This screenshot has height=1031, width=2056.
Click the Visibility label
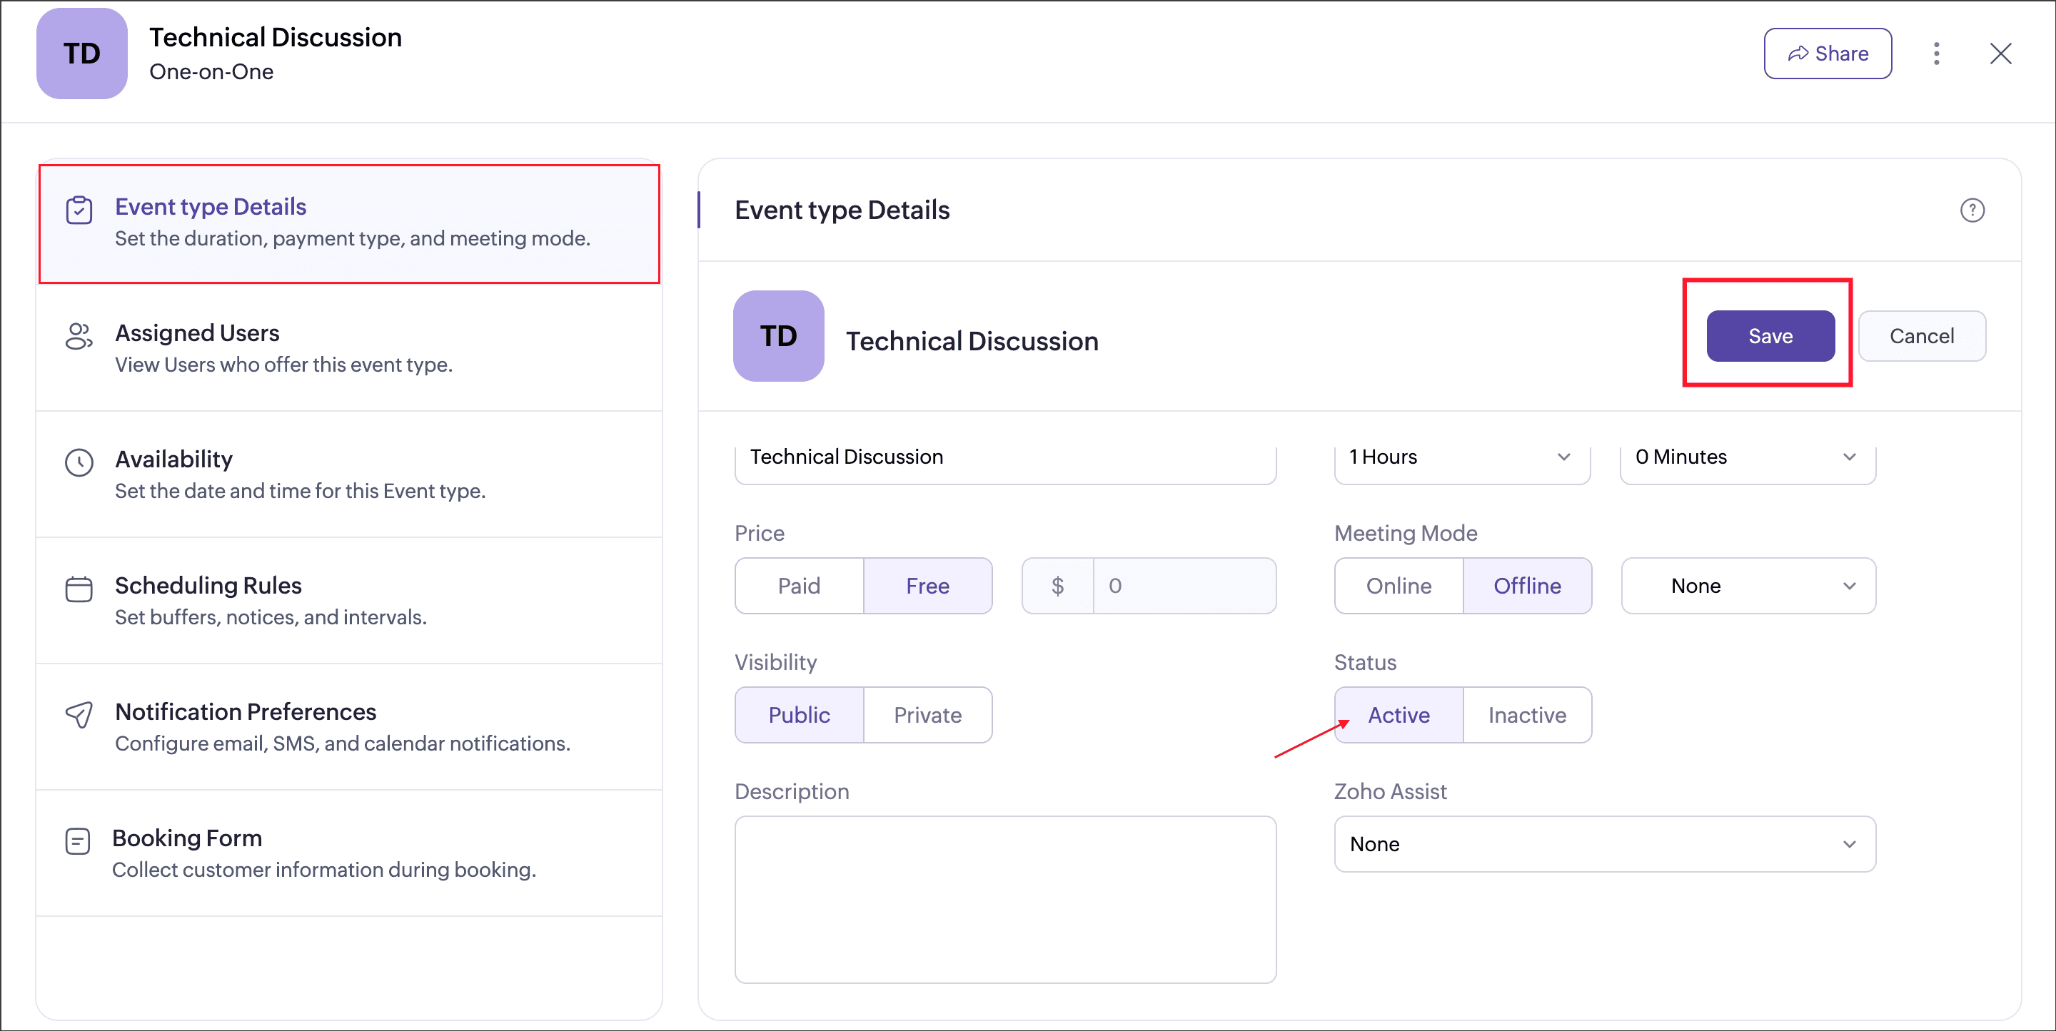pos(775,662)
